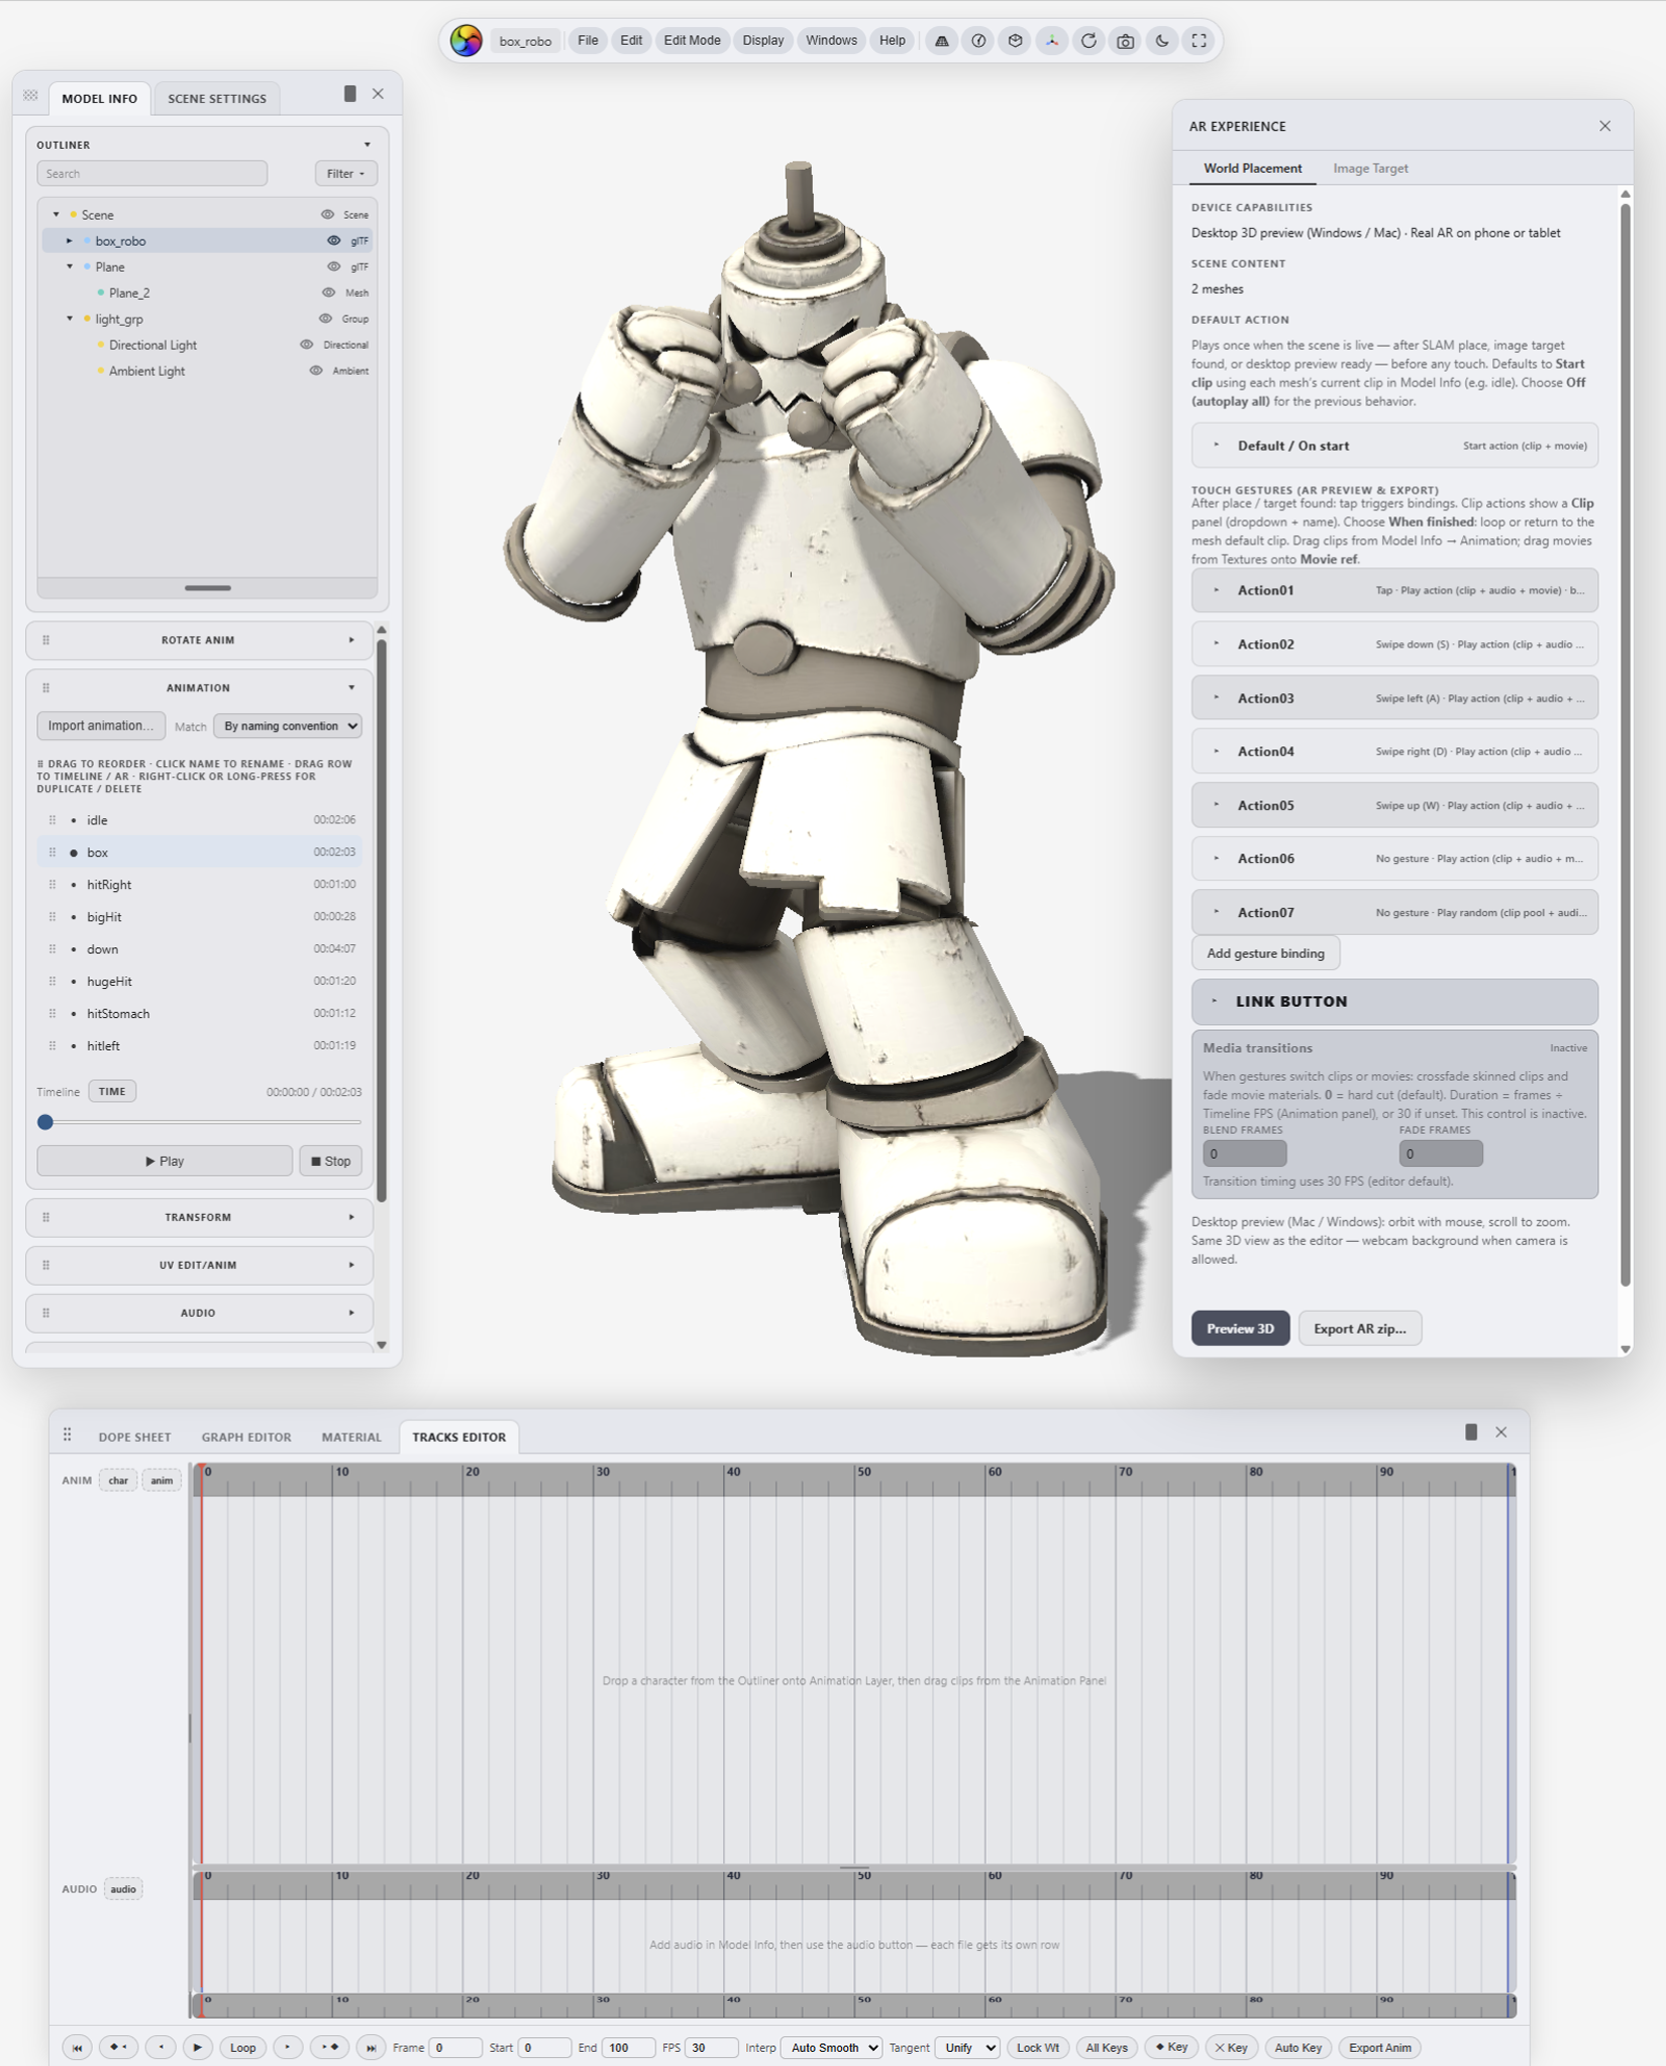Open the Interp Auto Smooth dropdown
Screen dimensions: 1666x2066
click(831, 2047)
